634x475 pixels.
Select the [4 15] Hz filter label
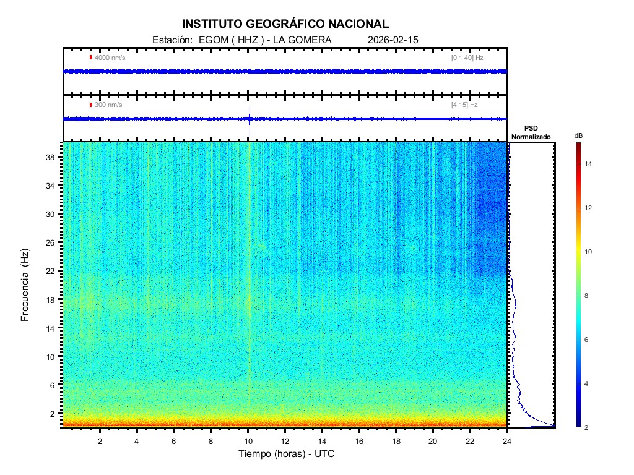[x=464, y=105]
